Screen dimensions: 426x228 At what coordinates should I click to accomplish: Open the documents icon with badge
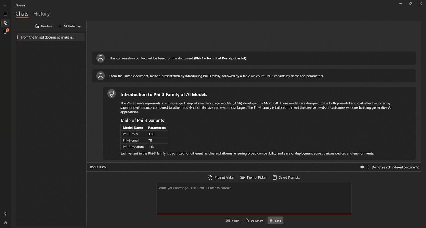[x=5, y=31]
